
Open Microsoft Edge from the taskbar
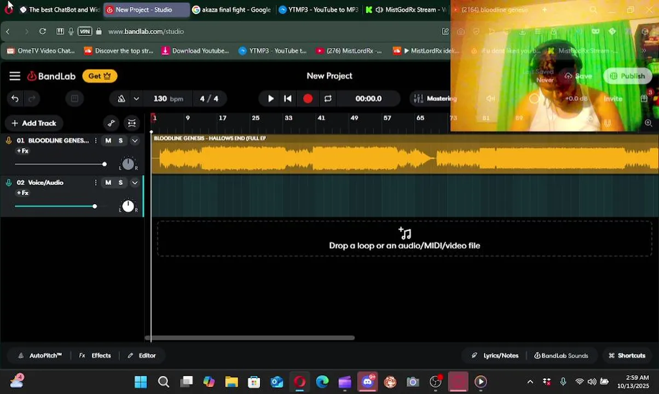[x=322, y=382]
